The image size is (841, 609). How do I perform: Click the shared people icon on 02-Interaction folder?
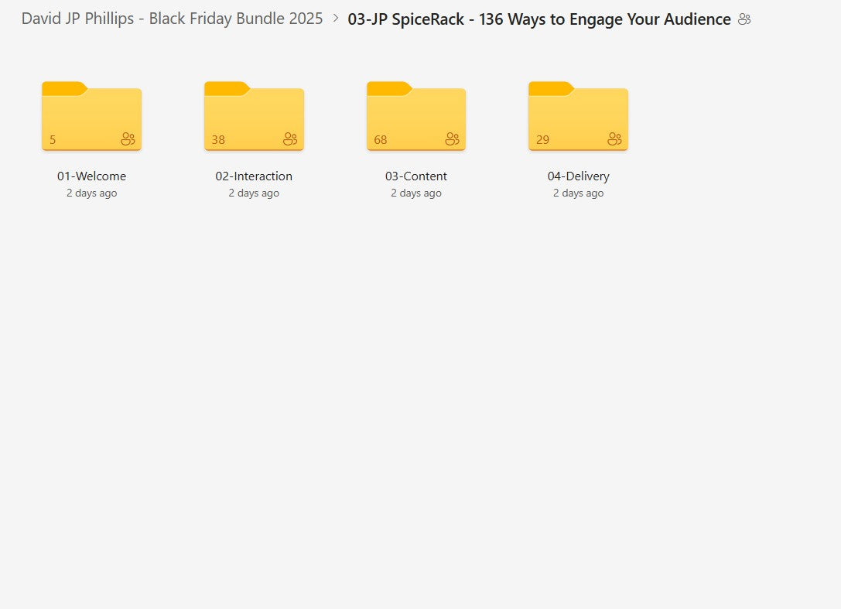290,139
